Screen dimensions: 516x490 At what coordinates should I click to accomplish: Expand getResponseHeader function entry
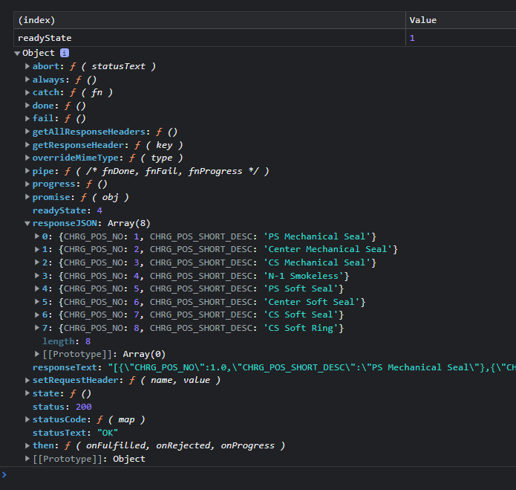pos(27,145)
